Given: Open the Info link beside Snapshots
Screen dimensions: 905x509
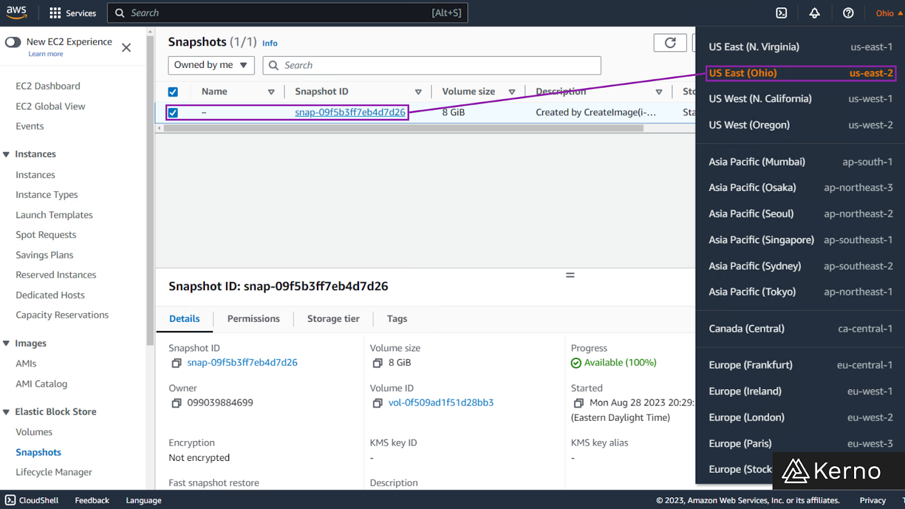Looking at the screenshot, I should click(270, 43).
